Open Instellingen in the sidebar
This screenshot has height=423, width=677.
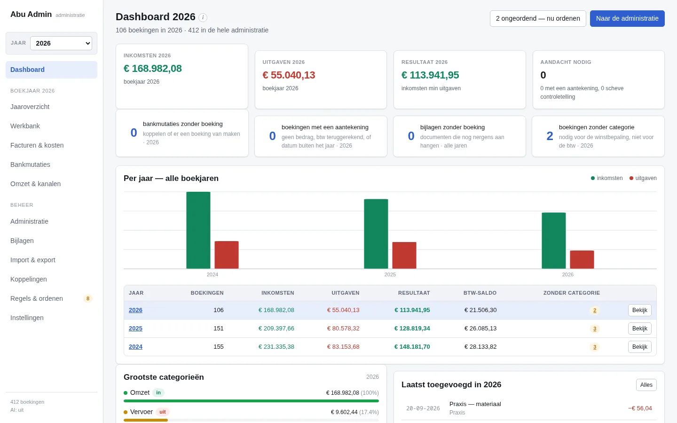pyautogui.click(x=51, y=318)
